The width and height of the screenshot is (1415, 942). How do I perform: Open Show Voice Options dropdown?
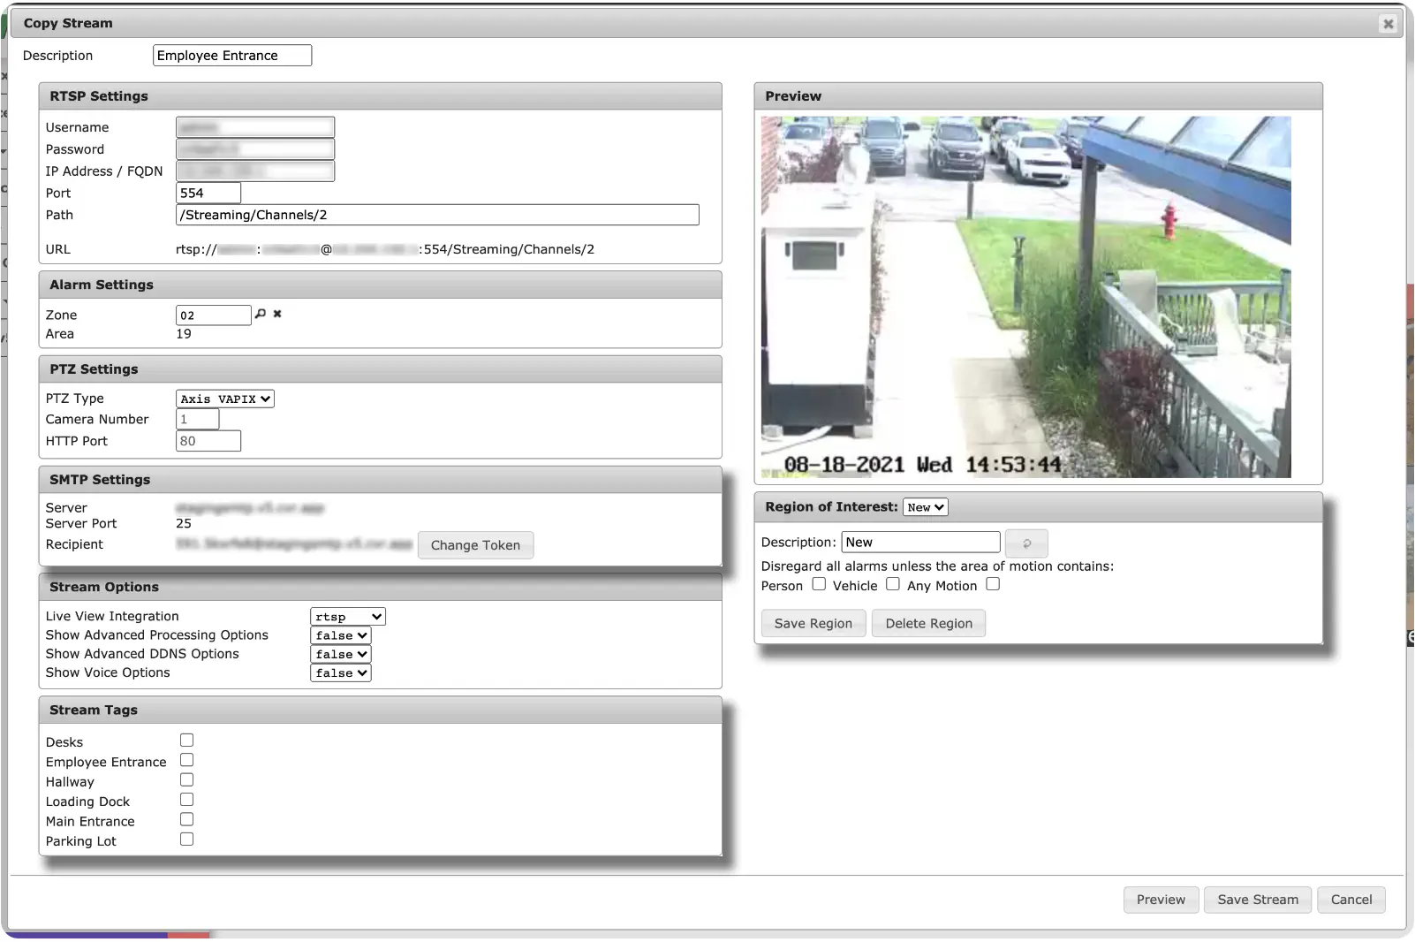(x=341, y=673)
